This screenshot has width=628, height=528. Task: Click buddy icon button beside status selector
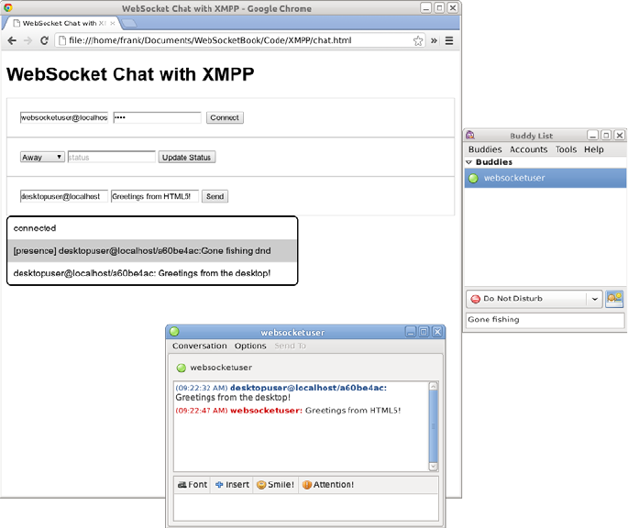click(x=614, y=299)
